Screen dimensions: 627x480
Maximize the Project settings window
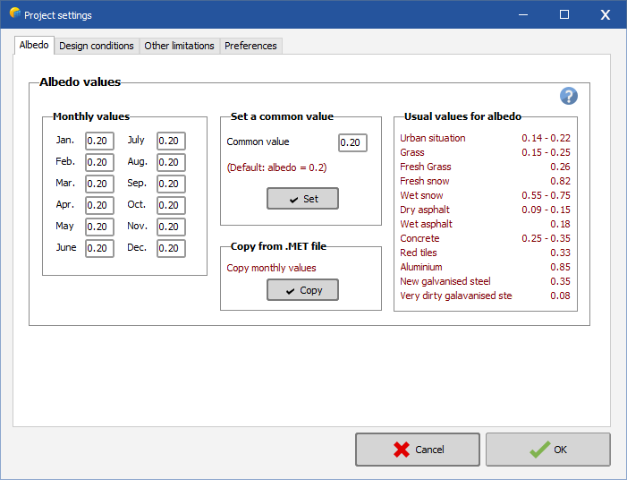(564, 14)
